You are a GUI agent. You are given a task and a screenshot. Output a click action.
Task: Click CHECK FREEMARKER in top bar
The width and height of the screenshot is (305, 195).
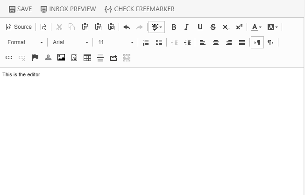coord(140,9)
